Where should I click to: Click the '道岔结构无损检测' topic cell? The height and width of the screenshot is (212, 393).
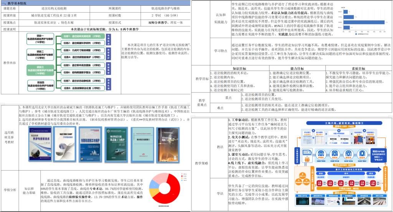pos(54,8)
